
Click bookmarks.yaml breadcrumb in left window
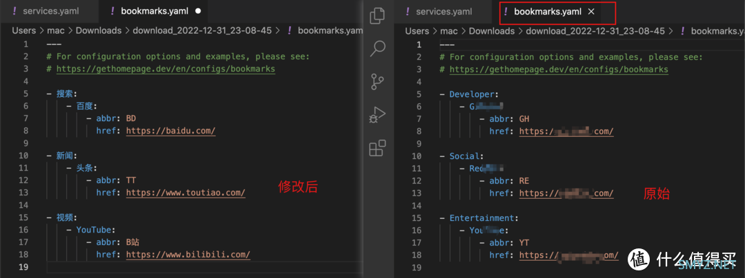pyautogui.click(x=330, y=30)
